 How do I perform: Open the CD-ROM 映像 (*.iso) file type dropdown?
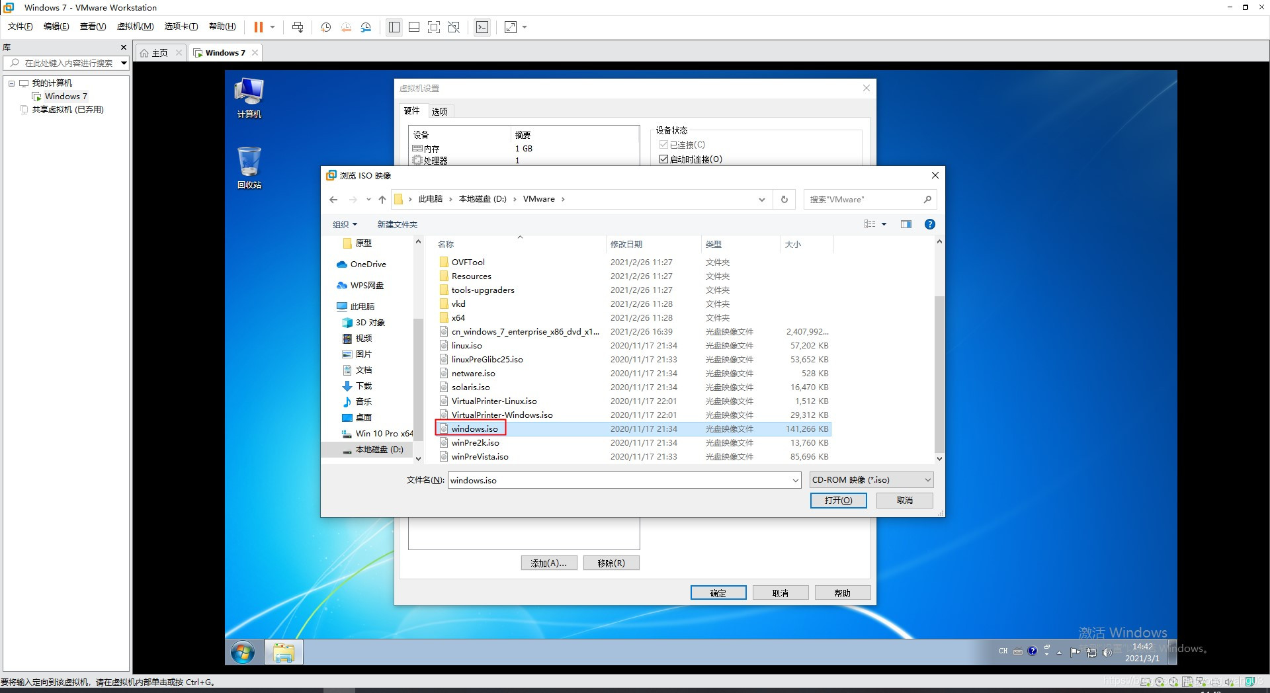point(871,480)
